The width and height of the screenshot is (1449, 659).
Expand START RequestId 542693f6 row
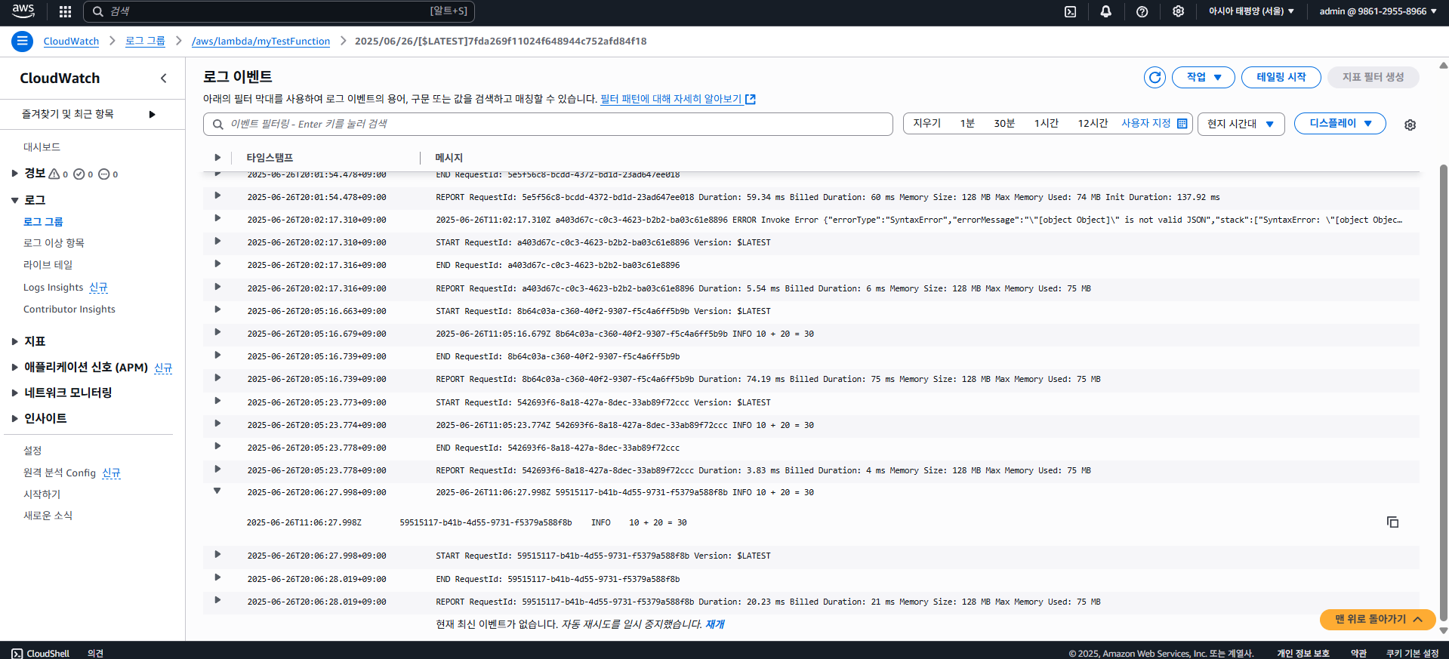coord(217,401)
